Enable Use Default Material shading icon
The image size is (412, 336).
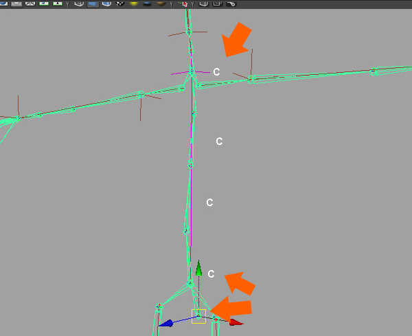[x=106, y=3]
